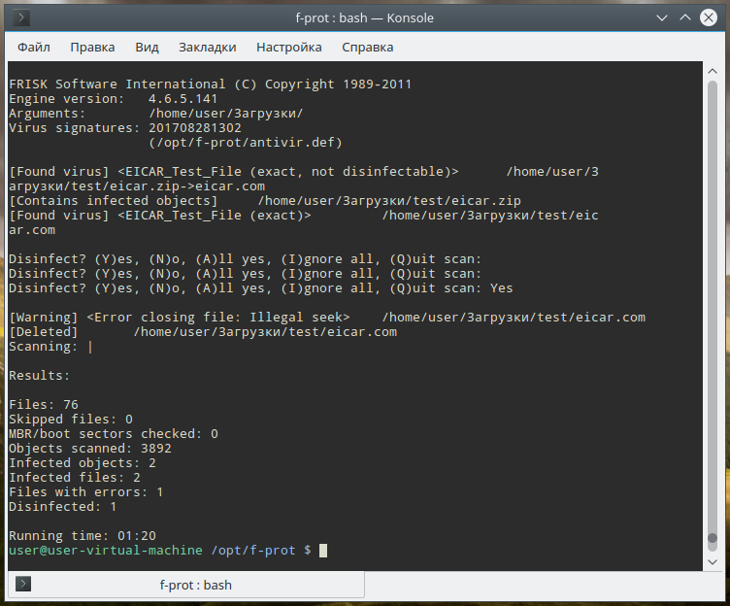This screenshot has height=606, width=730.
Task: Click the terminal icon on the f-prot tab
Action: coord(23,584)
